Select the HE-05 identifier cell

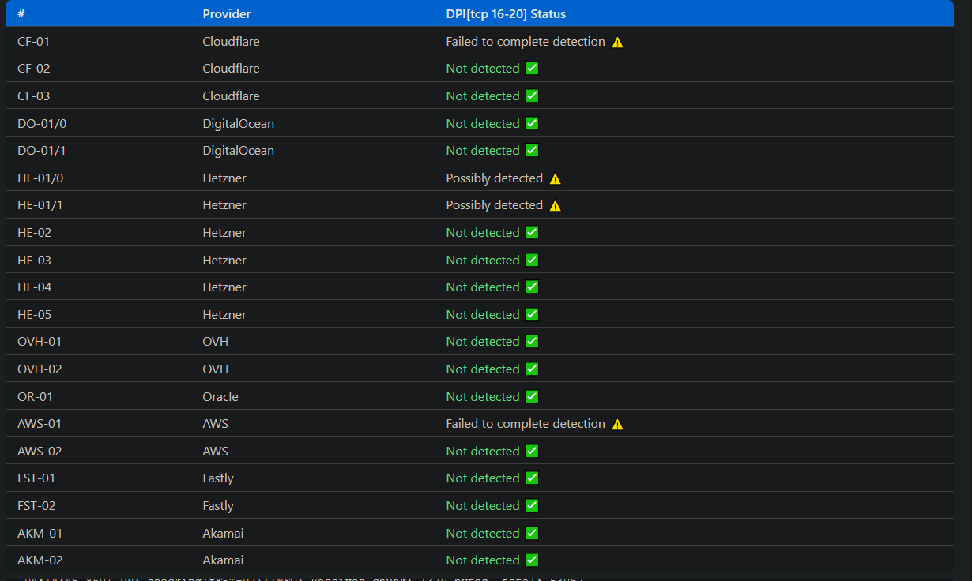tap(34, 315)
